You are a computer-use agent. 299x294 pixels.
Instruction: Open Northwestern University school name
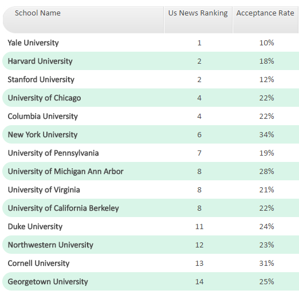pos(50,245)
